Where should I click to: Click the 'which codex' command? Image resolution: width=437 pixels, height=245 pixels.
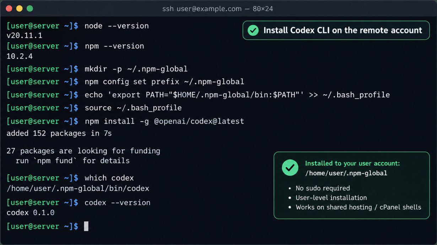pos(109,178)
